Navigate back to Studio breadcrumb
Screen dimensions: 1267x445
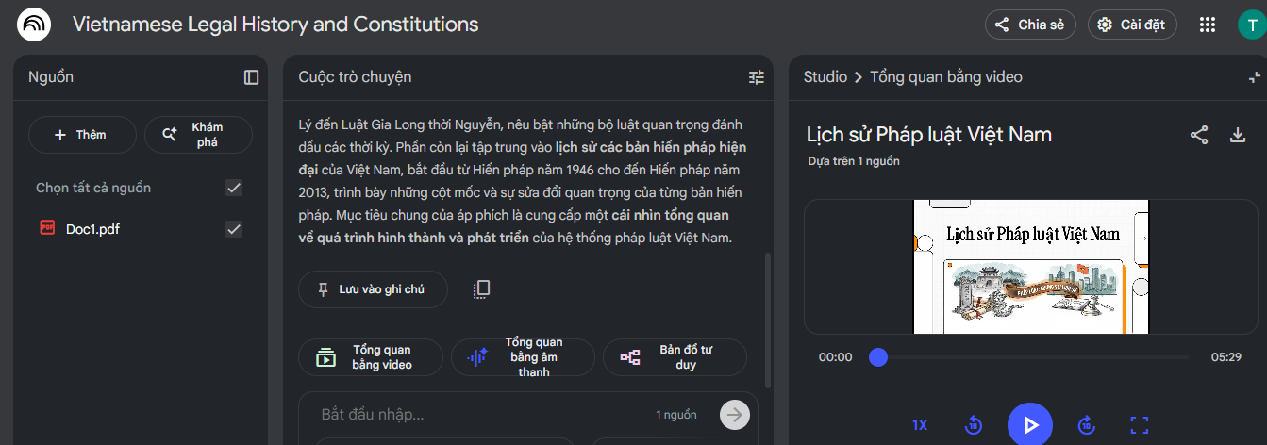point(825,77)
